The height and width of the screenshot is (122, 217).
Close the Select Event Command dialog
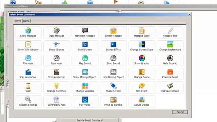[x=189, y=15]
